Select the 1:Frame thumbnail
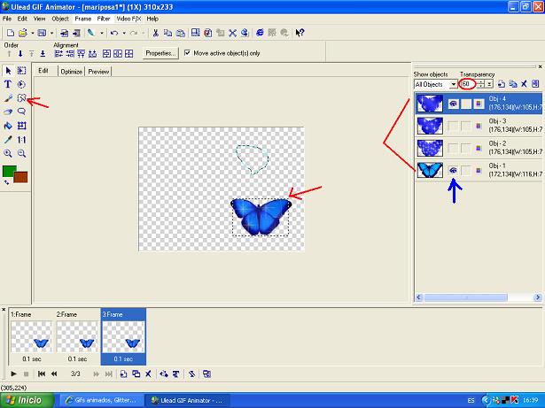This screenshot has width=545, height=408. [31, 336]
